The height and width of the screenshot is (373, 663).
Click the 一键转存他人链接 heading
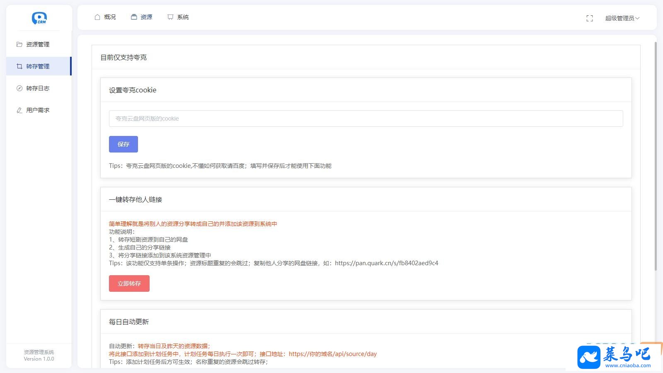click(x=136, y=199)
